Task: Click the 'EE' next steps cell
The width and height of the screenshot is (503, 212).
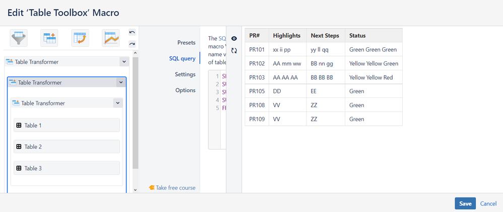Action: tap(326, 91)
